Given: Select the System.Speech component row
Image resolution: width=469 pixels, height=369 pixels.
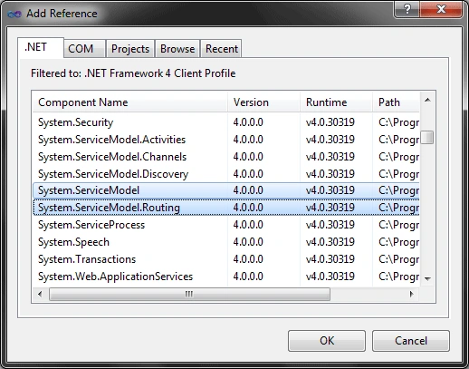Looking at the screenshot, I should 226,242.
